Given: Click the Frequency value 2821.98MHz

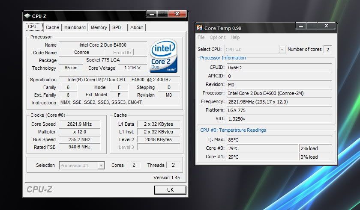Looking at the screenshot, I should tap(279, 102).
